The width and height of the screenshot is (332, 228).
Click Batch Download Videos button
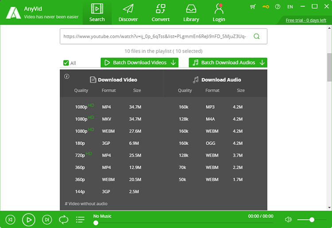point(139,63)
